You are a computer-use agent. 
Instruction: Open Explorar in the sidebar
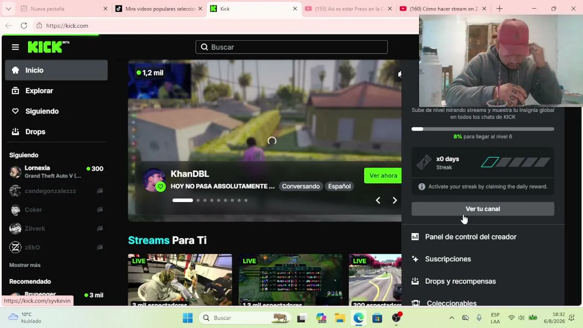pyautogui.click(x=56, y=91)
